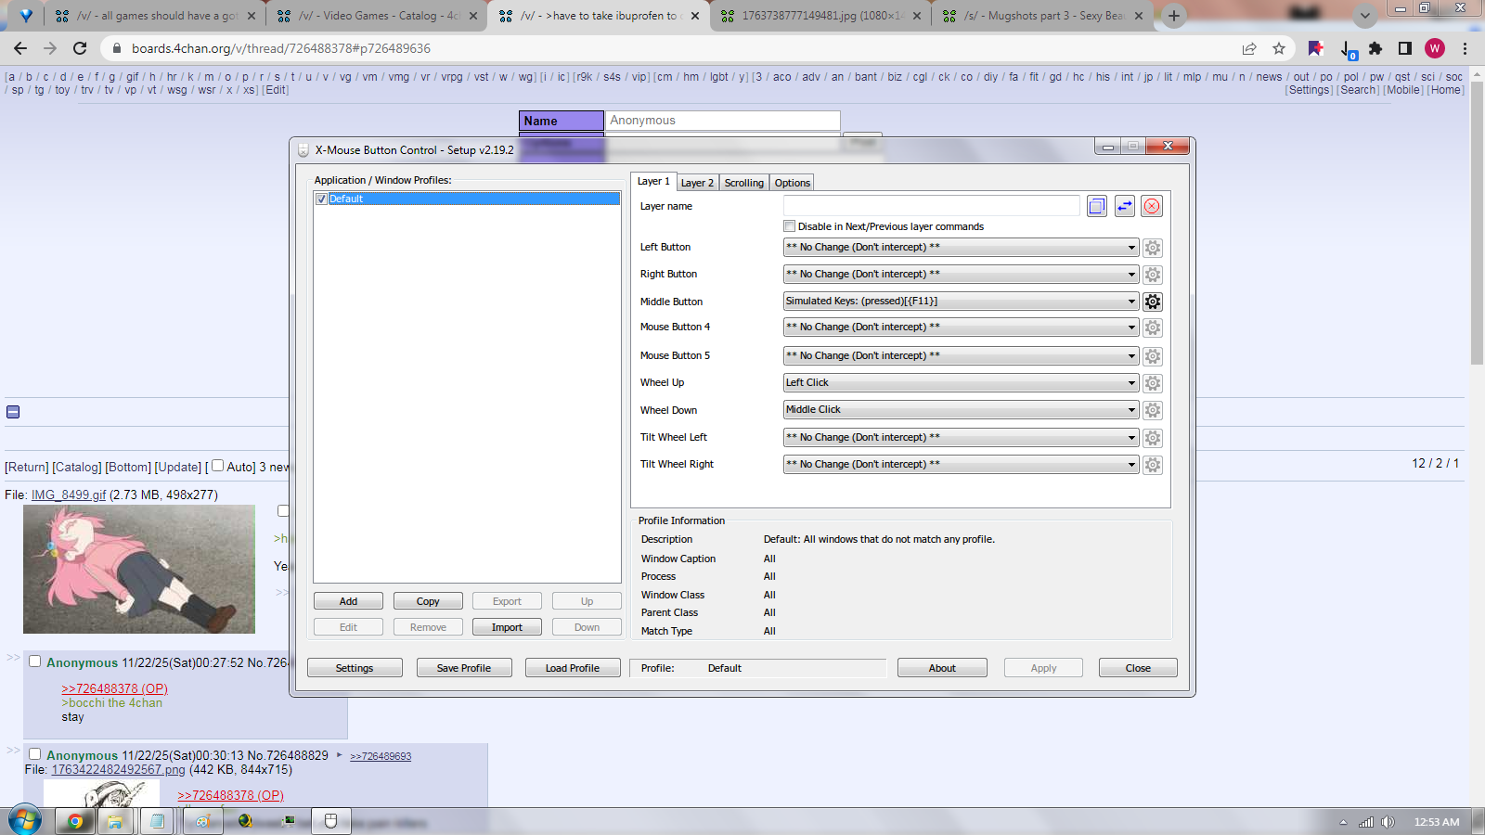Screen dimensions: 1485x835
Task: Click the share page icon in address bar
Action: pyautogui.click(x=1249, y=48)
